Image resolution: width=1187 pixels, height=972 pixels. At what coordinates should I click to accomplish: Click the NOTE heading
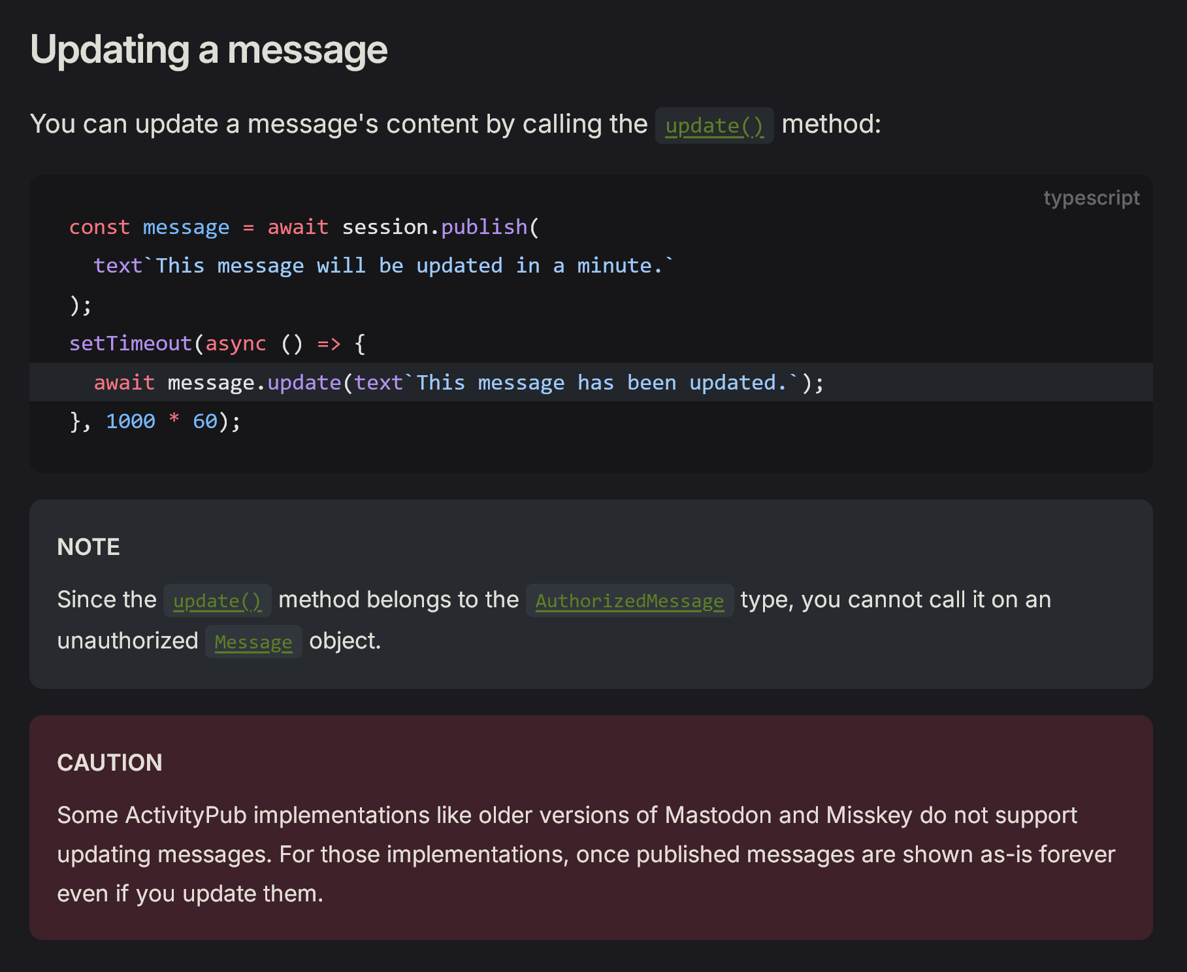[88, 547]
